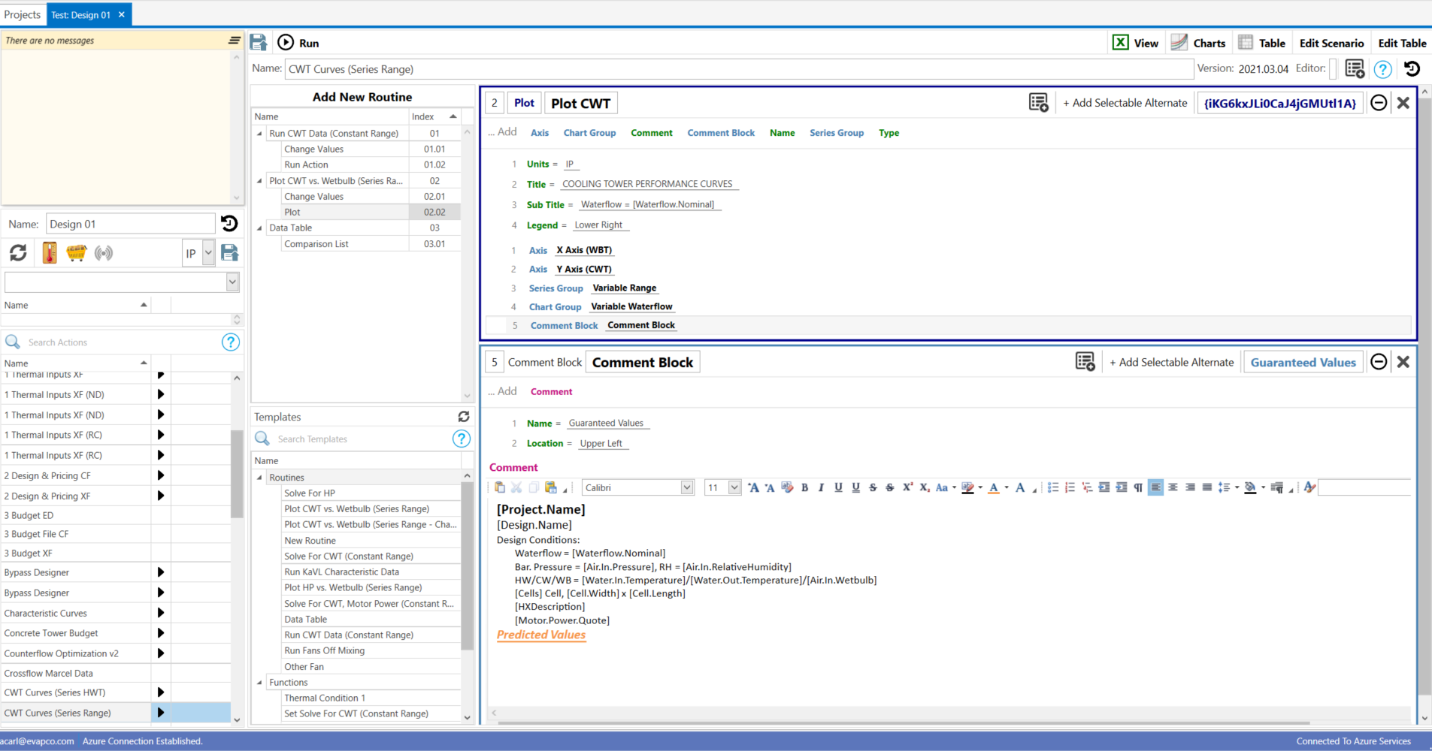
Task: Click the help icon beside Search Actions
Action: point(231,342)
